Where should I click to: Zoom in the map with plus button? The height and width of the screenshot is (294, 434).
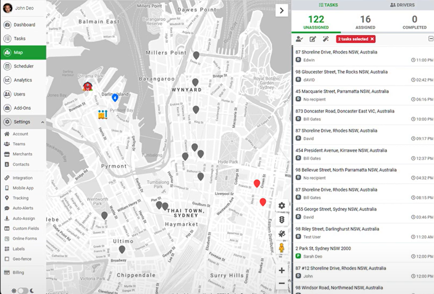[x=281, y=271]
